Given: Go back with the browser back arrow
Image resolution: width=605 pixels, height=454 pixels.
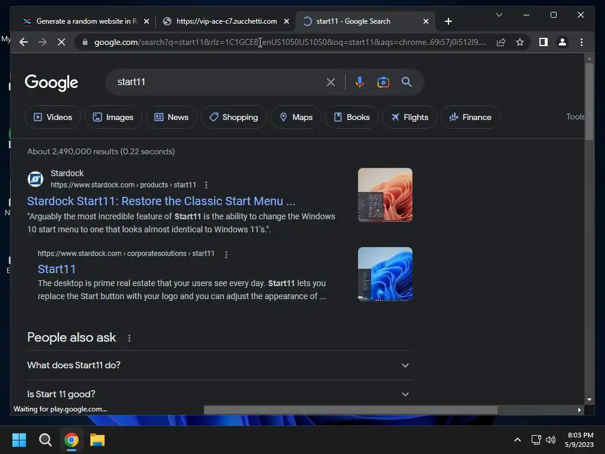Looking at the screenshot, I should (24, 42).
